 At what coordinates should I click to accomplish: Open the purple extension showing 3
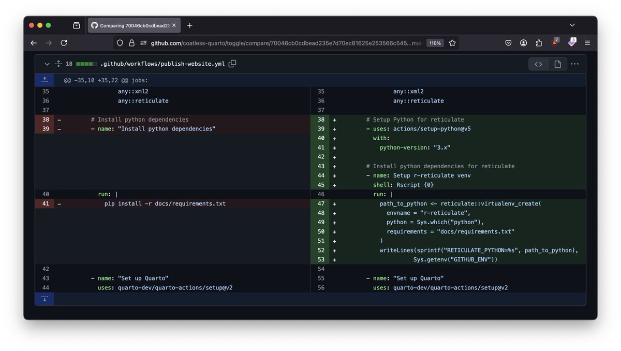coord(571,42)
